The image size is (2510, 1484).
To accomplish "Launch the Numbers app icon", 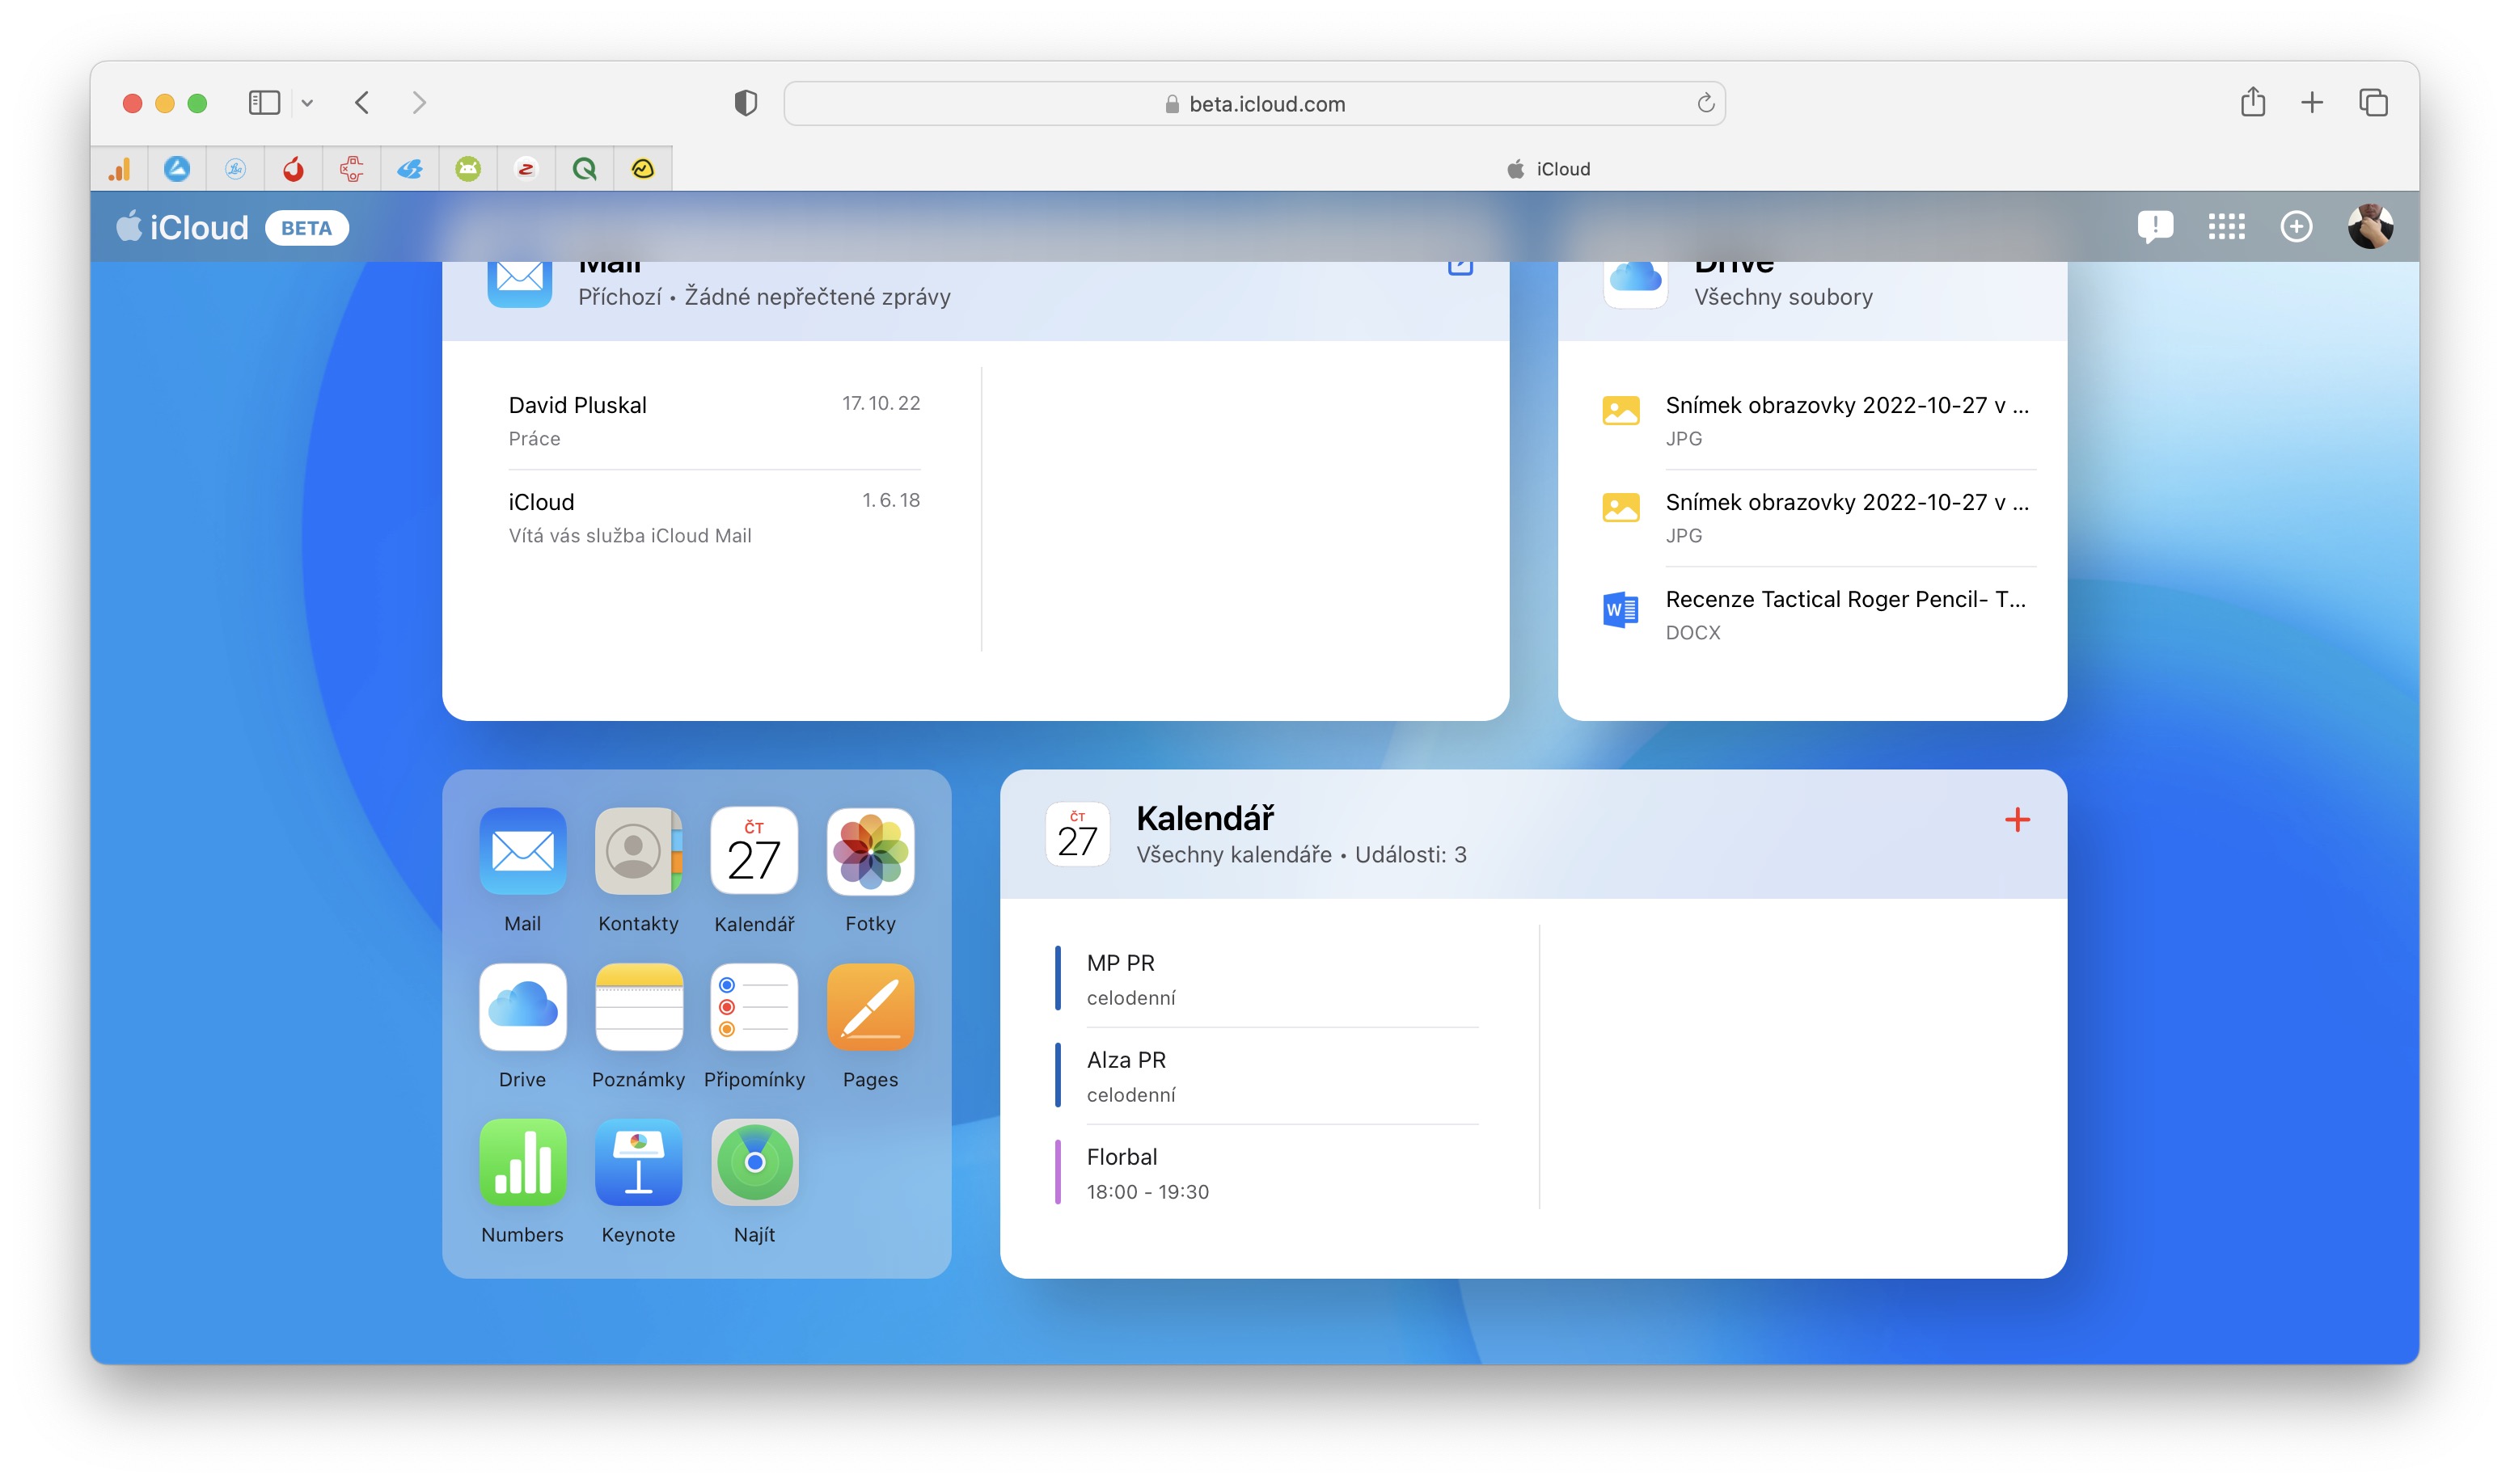I will (522, 1162).
